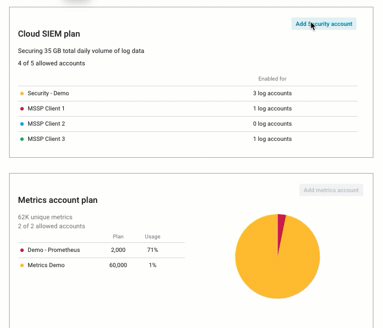Image resolution: width=383 pixels, height=328 pixels.
Task: Open the Security - Demo account row
Action: point(48,94)
